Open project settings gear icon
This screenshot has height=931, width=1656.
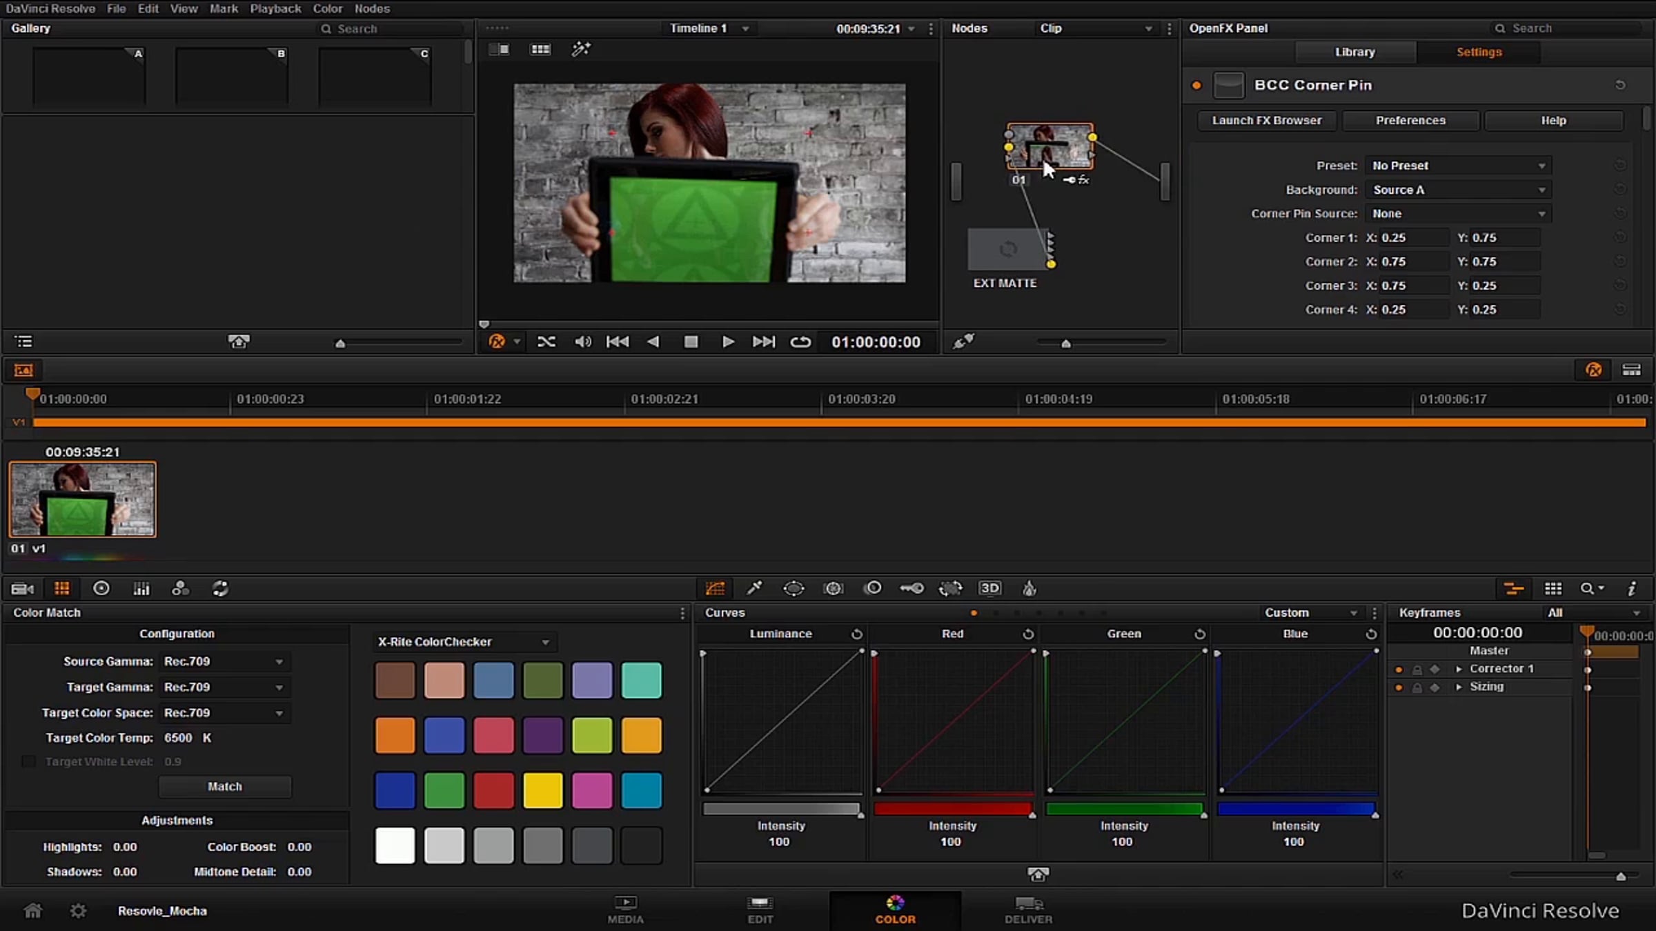tap(78, 911)
